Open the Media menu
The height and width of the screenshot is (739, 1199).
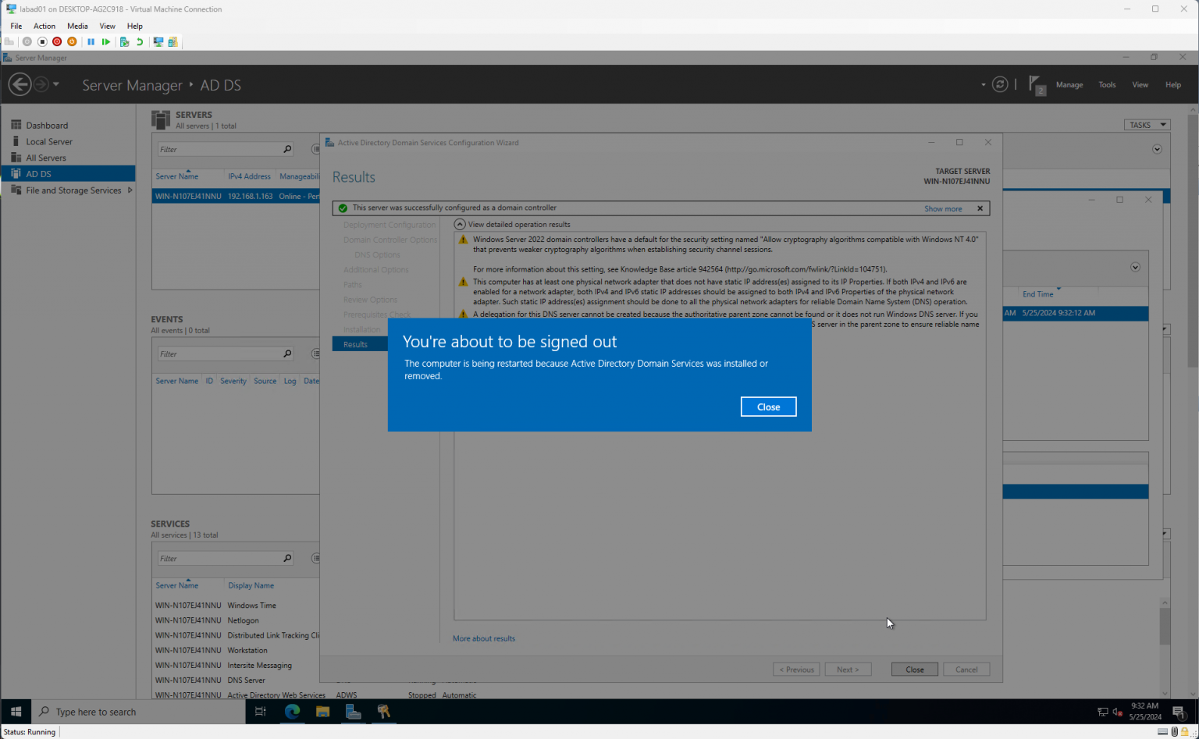tap(77, 26)
